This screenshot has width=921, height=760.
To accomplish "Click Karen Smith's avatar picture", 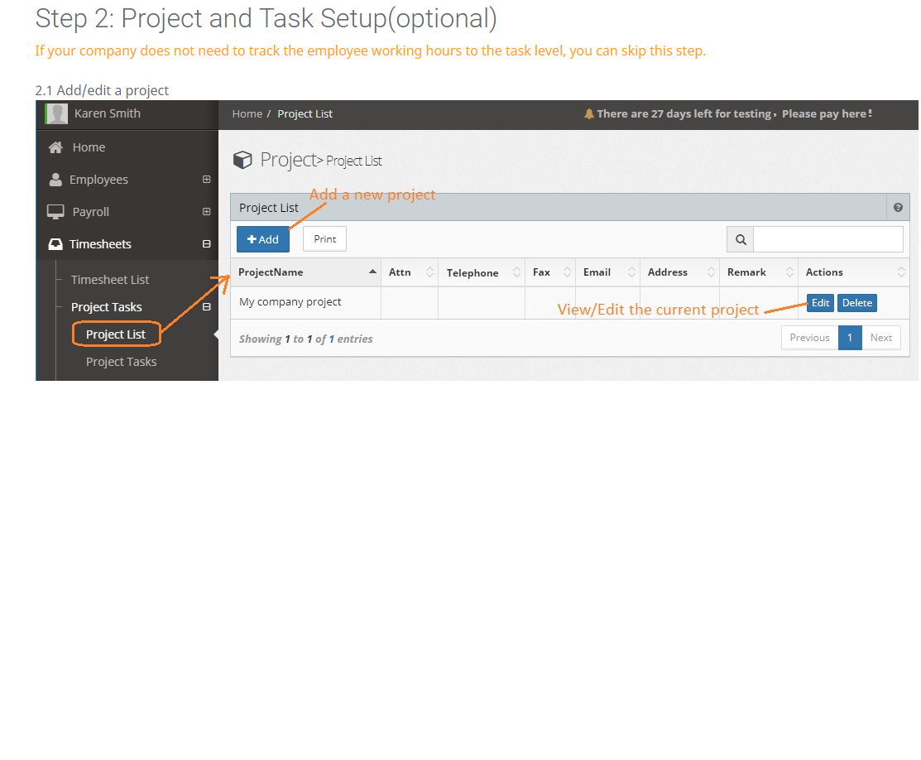I will tap(57, 113).
